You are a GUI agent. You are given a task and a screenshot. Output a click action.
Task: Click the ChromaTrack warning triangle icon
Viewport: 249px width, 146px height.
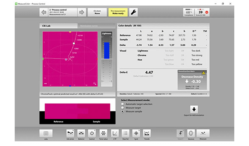204,73
